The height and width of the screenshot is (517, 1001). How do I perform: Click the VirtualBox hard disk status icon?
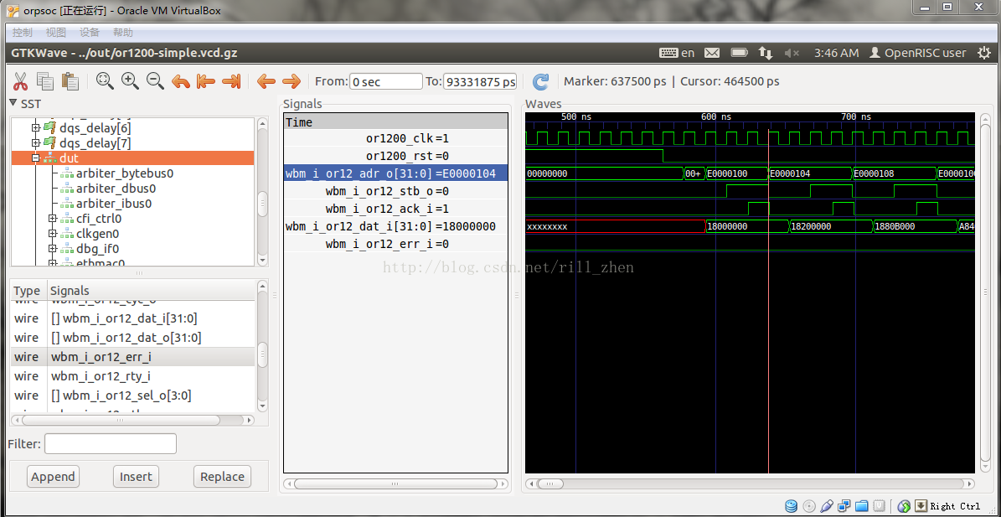click(792, 506)
